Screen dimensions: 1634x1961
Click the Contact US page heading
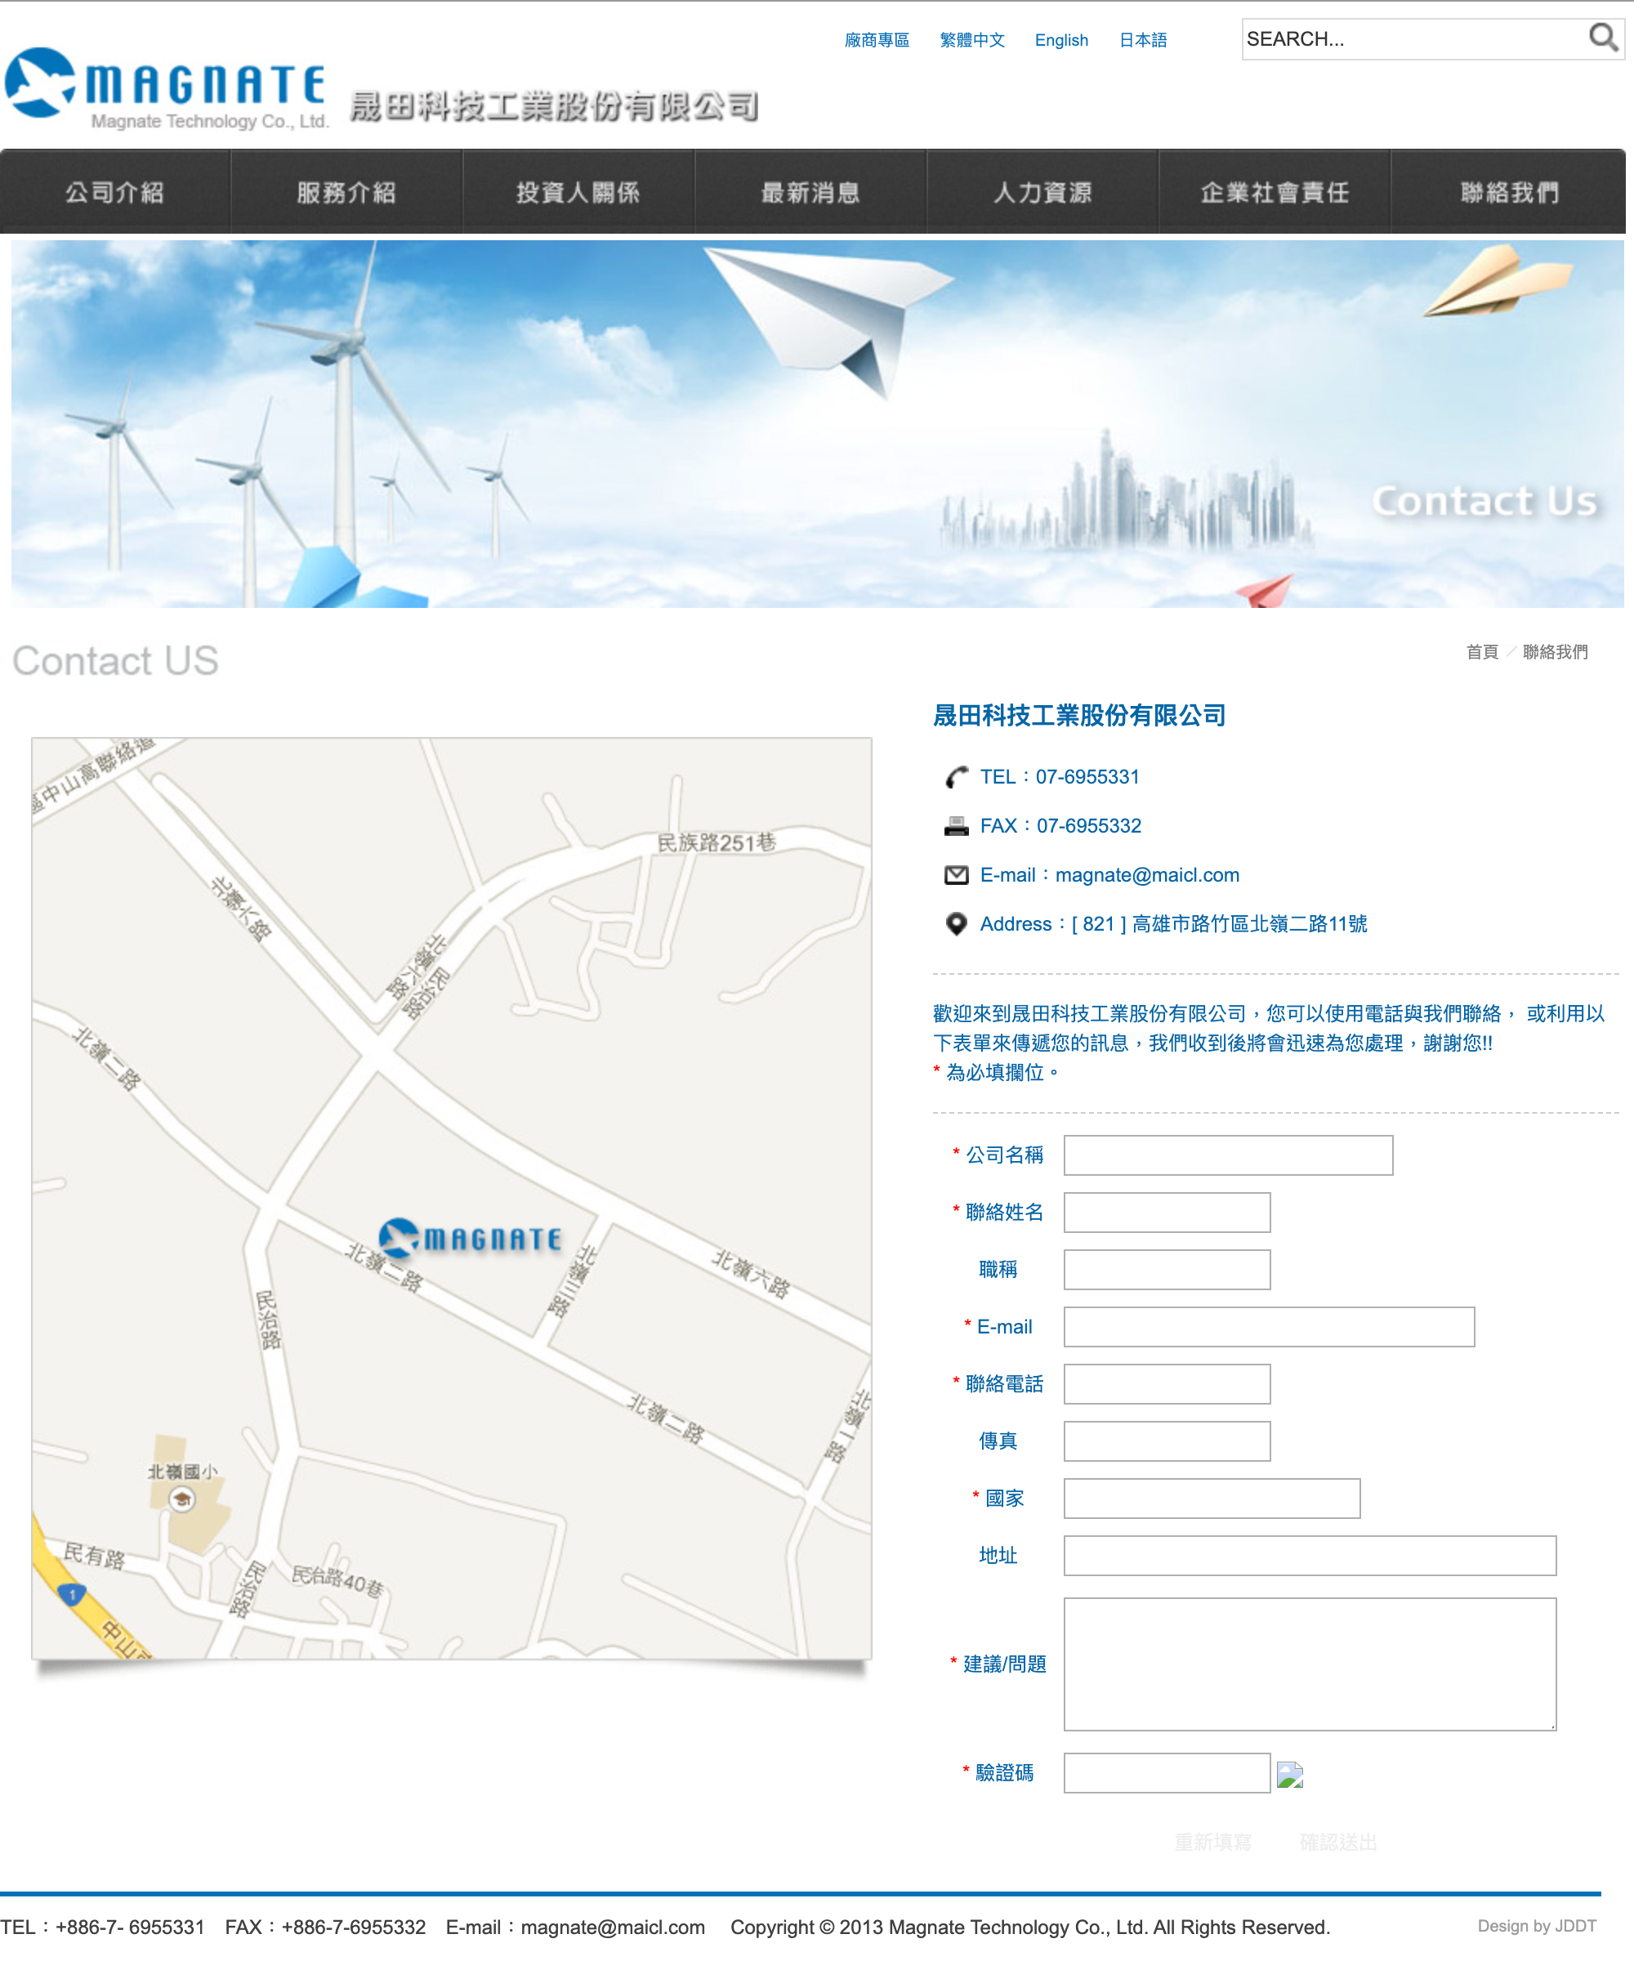115,660
